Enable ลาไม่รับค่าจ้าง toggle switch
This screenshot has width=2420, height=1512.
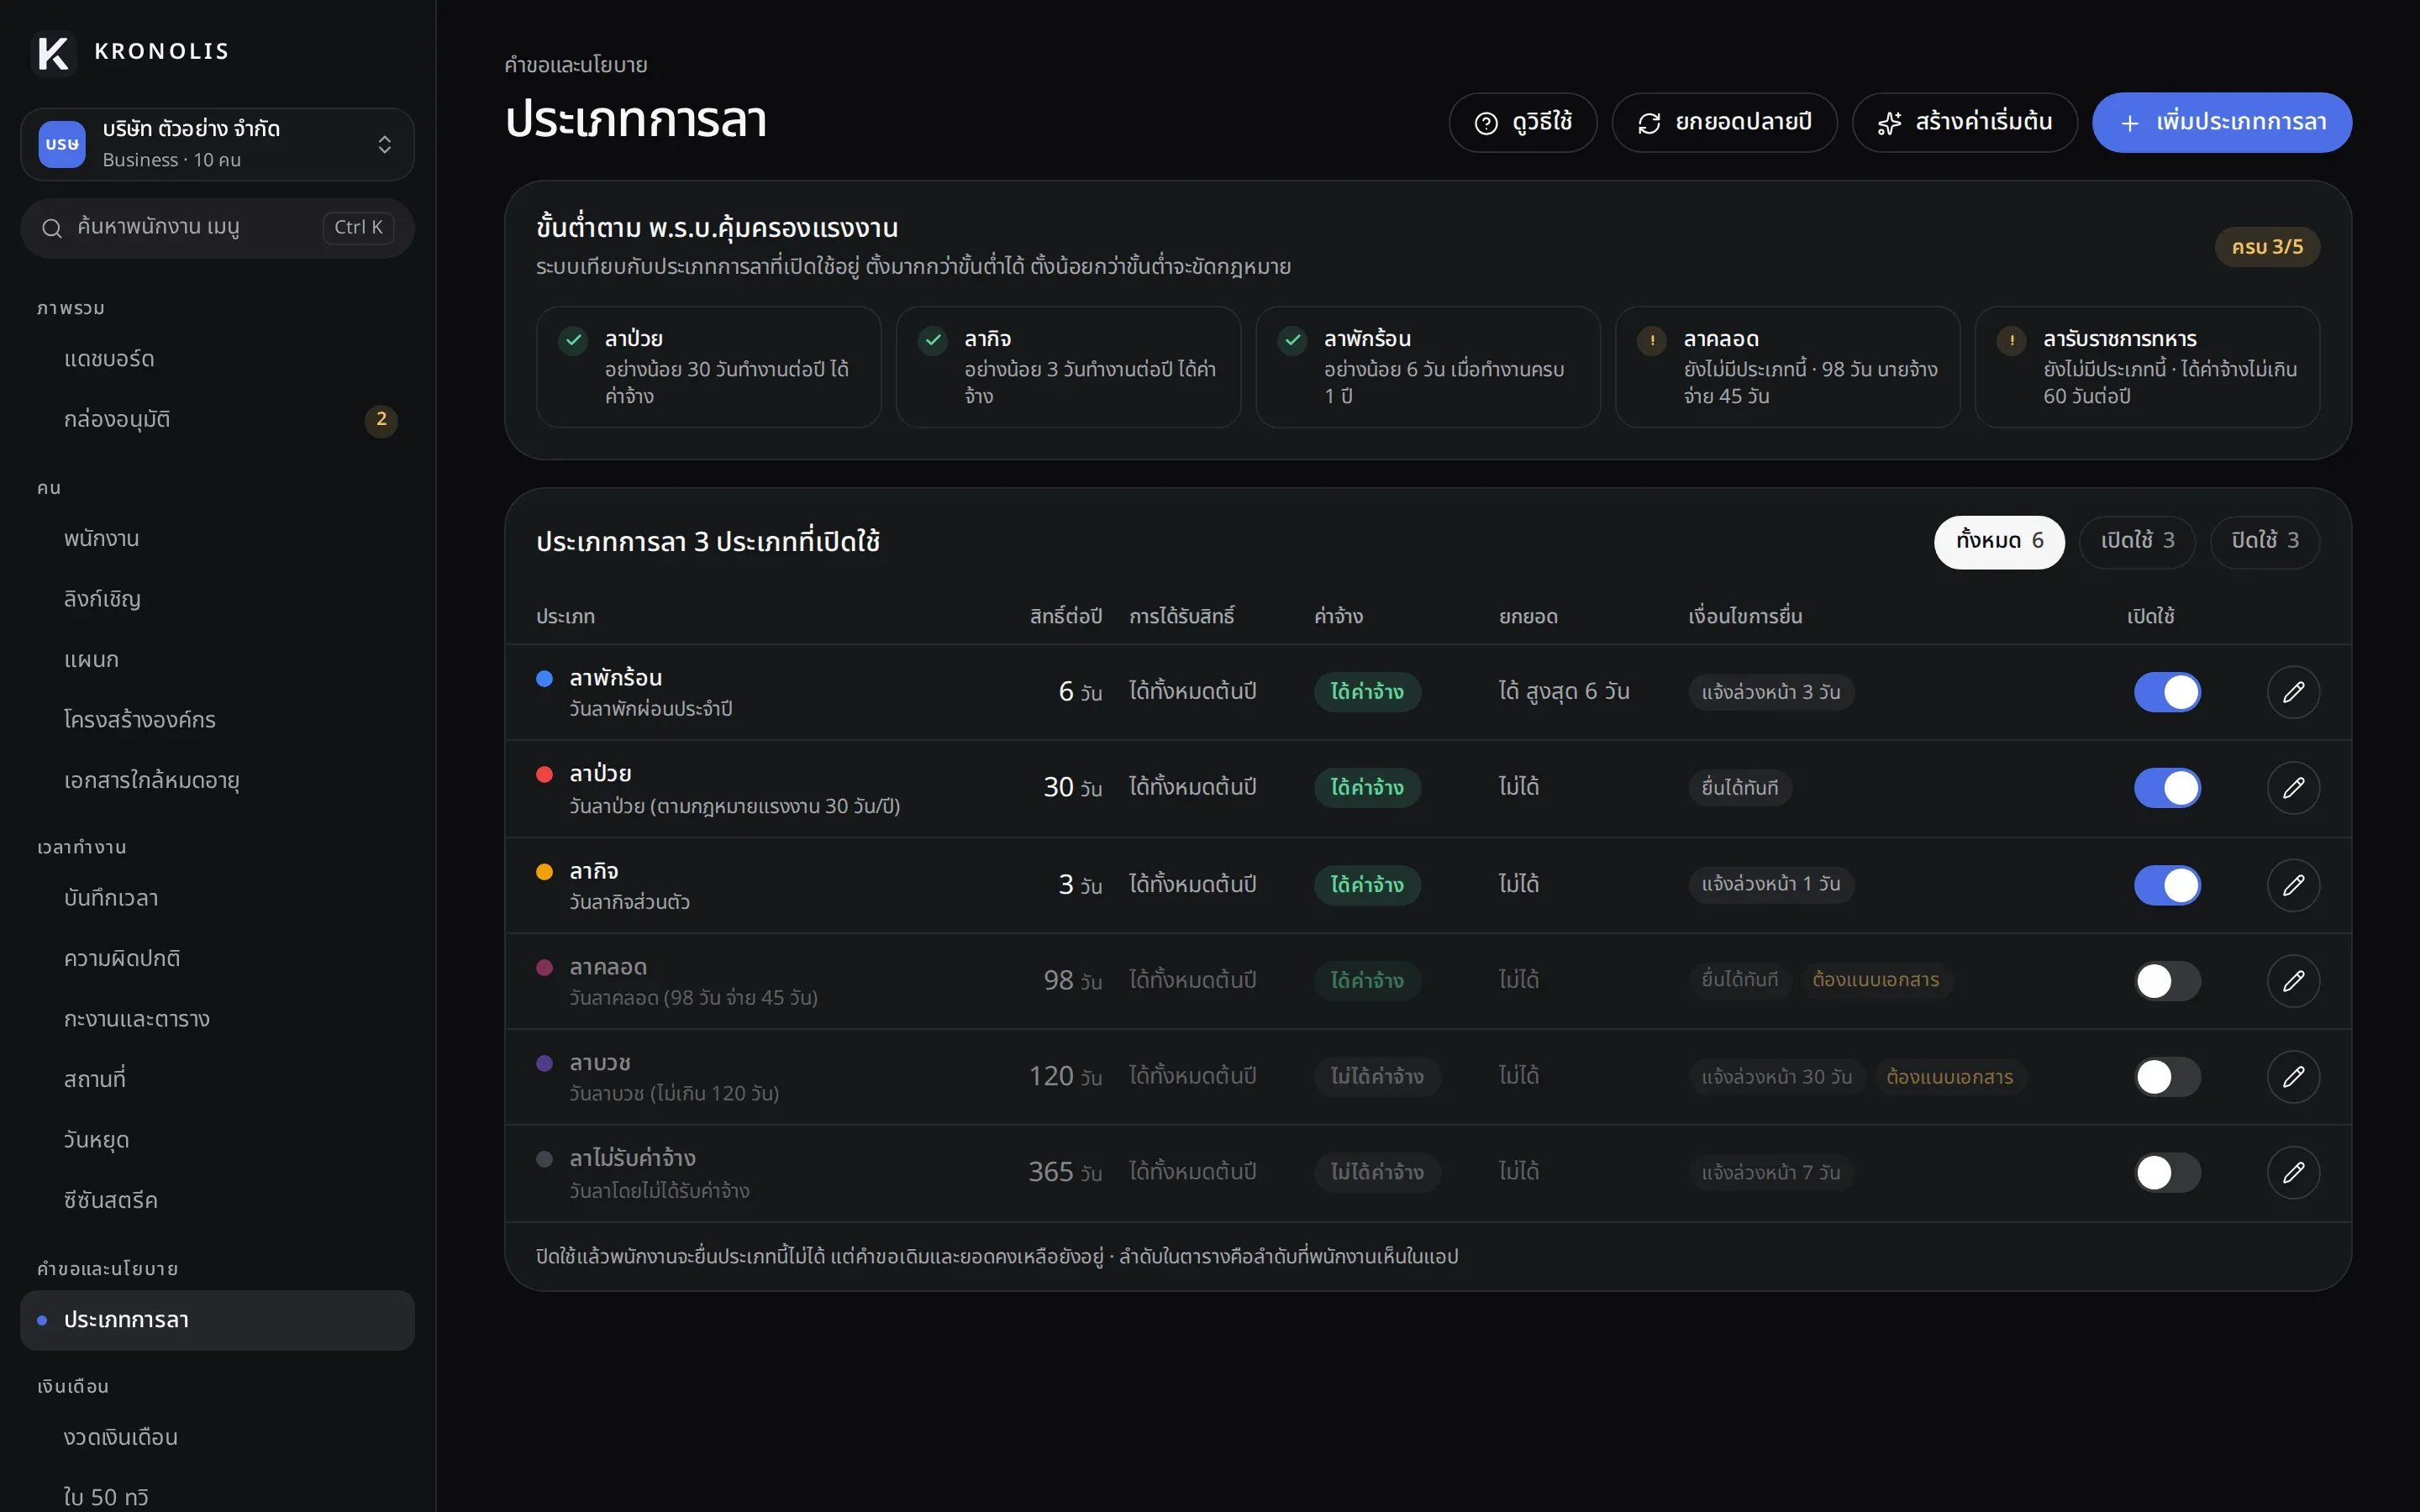pos(2167,1172)
